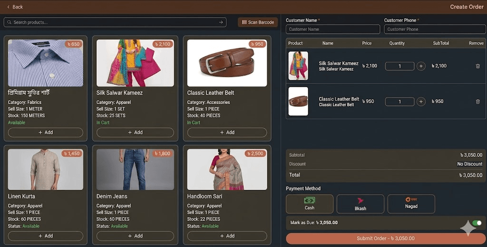
Task: Click the ৳1,800 price badge
Action: click(163, 153)
